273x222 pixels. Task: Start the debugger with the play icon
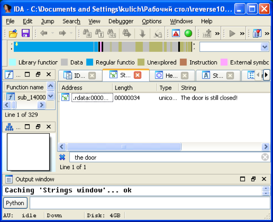click(232, 34)
